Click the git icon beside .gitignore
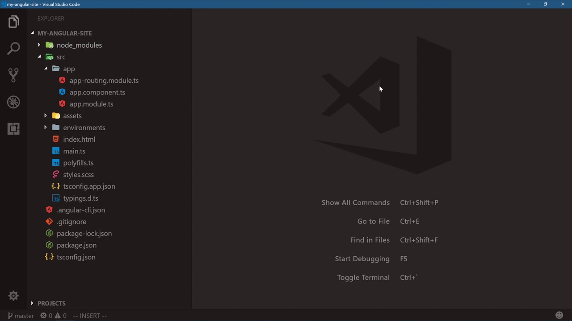The width and height of the screenshot is (572, 321). click(49, 222)
